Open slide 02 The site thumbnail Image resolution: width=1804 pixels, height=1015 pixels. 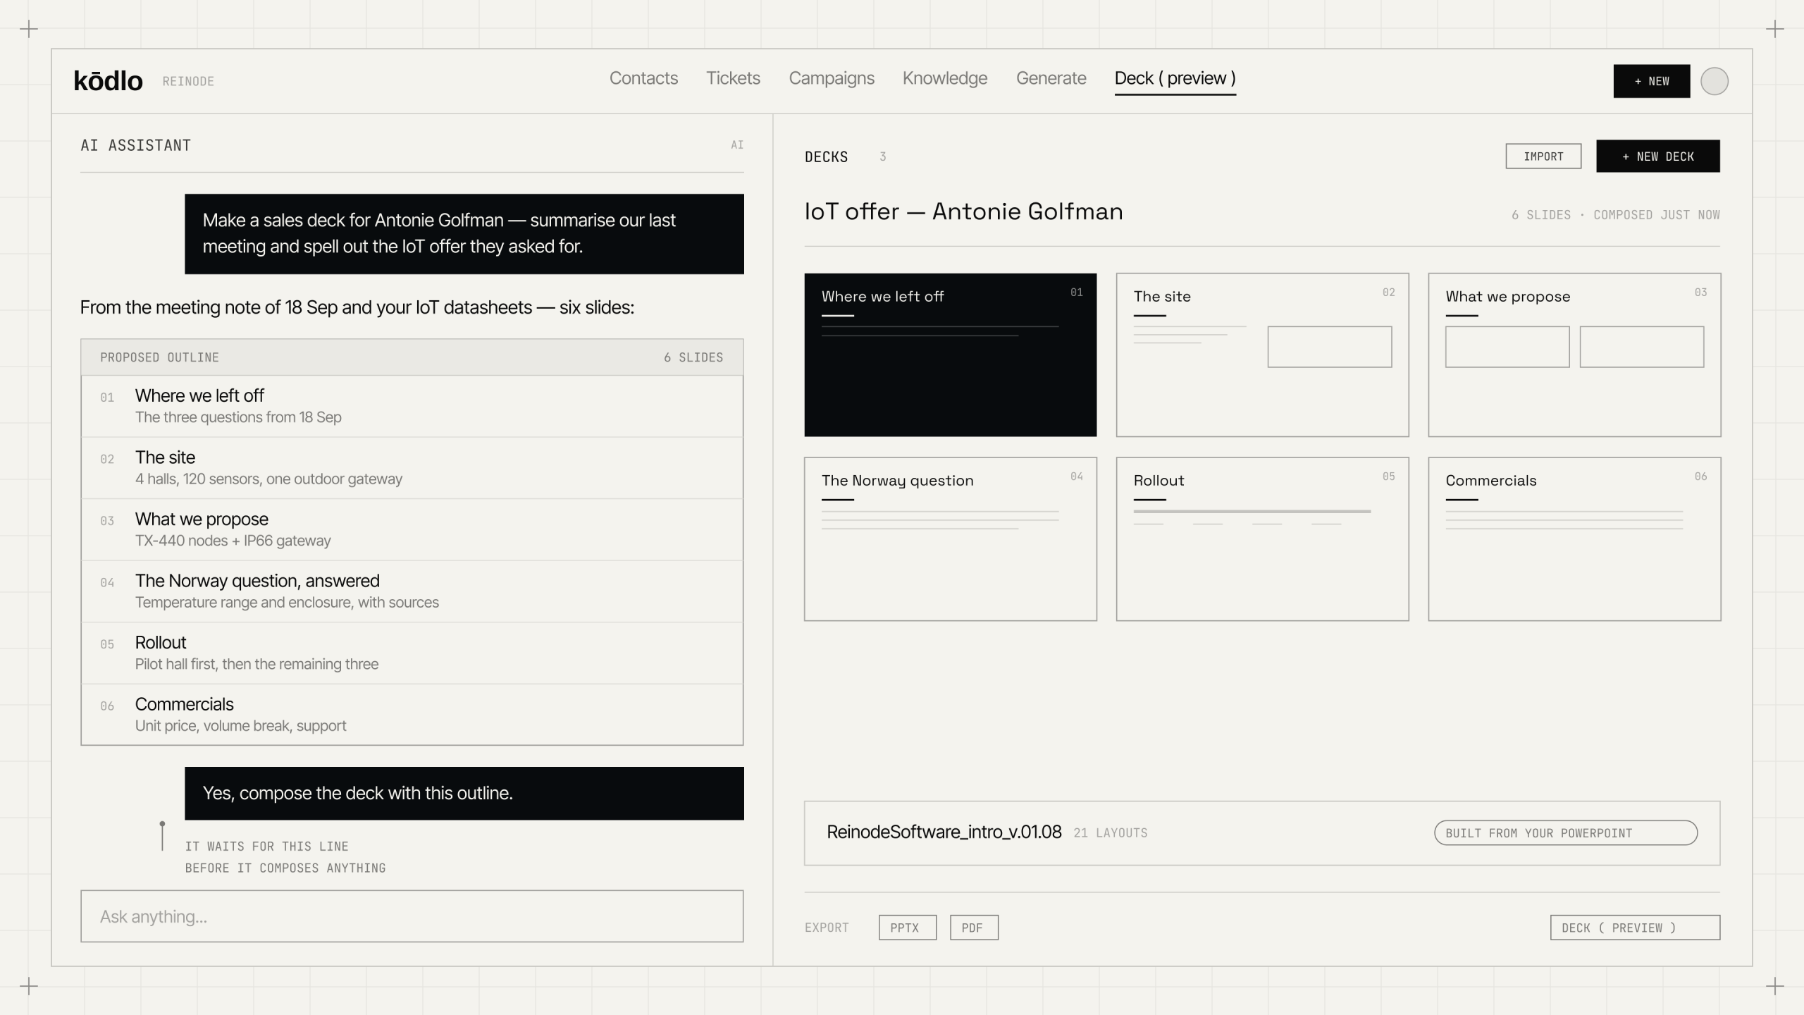[1262, 355]
